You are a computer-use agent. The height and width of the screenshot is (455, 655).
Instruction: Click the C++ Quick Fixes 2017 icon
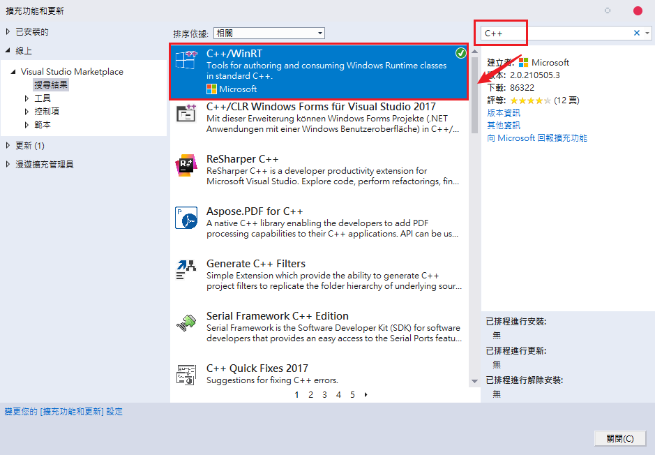tap(186, 375)
